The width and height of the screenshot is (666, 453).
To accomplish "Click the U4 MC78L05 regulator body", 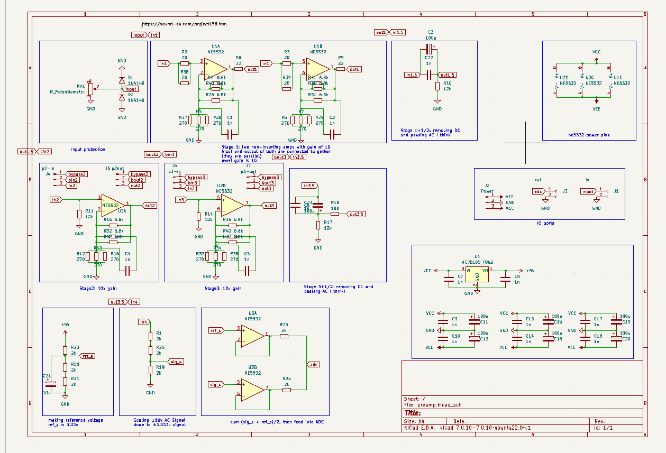I will point(477,275).
